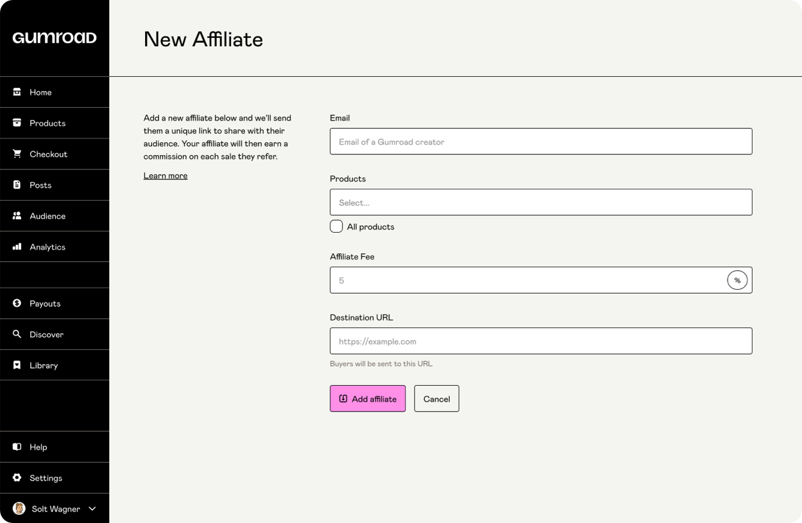This screenshot has height=523, width=802.
Task: Open Payouts in the sidebar
Action: pos(55,303)
